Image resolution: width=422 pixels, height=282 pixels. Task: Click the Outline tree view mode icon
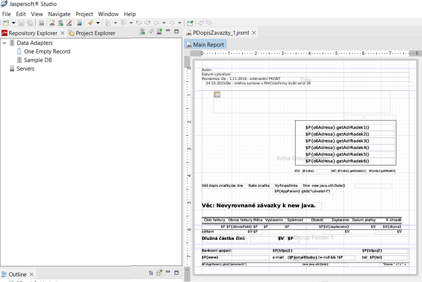151,273
